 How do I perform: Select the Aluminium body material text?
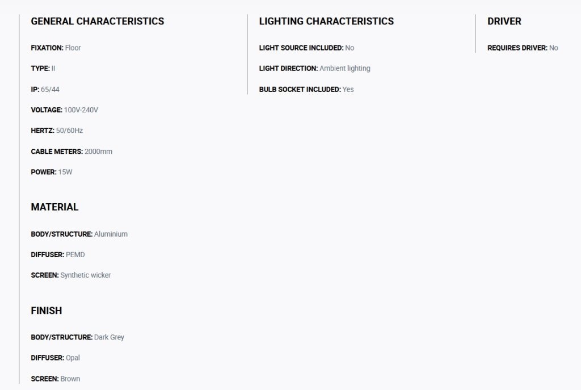point(111,234)
